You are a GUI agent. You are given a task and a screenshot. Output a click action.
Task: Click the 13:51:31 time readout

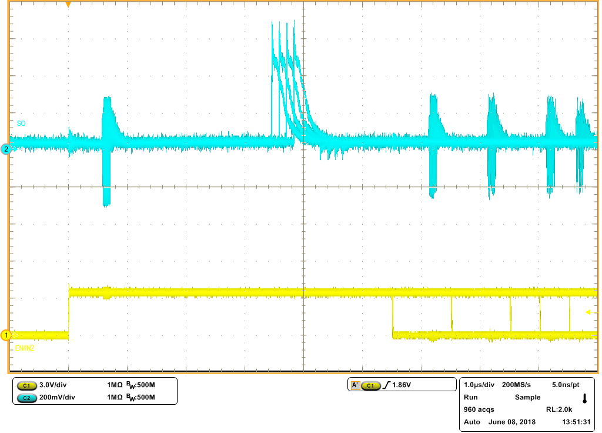[x=576, y=422]
